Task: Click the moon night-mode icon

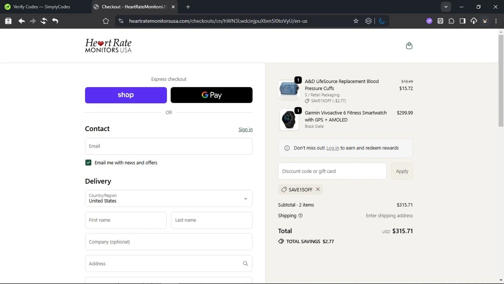Action: (382, 21)
